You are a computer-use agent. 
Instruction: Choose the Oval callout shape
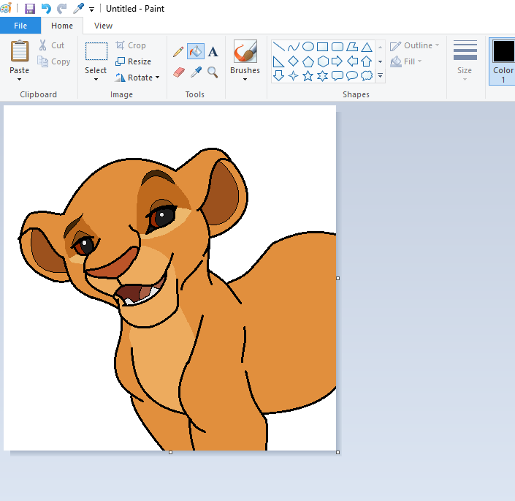coord(352,76)
